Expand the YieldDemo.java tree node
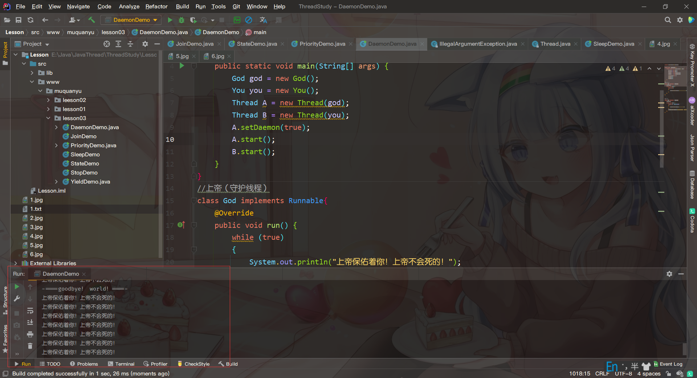Screen dimensions: 697x378 click(56, 182)
